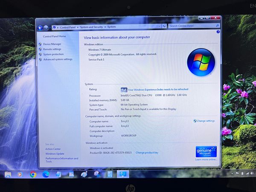The height and width of the screenshot is (192, 256).
Task: Click the Windows is activated text
Action: pos(102,148)
